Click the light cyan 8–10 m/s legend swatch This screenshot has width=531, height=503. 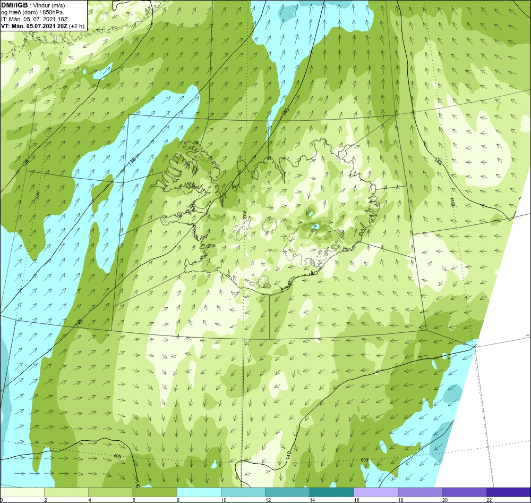click(x=199, y=492)
